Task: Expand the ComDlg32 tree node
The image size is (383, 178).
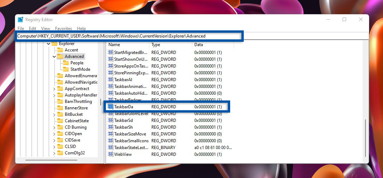Action: tap(54, 153)
